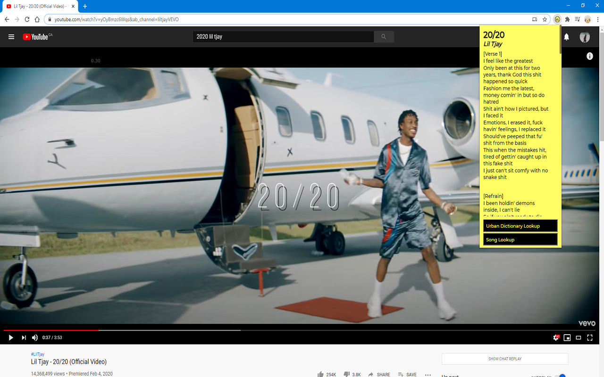Viewport: 604px width, 377px height.
Task: View site security lock info
Action: [x=50, y=19]
